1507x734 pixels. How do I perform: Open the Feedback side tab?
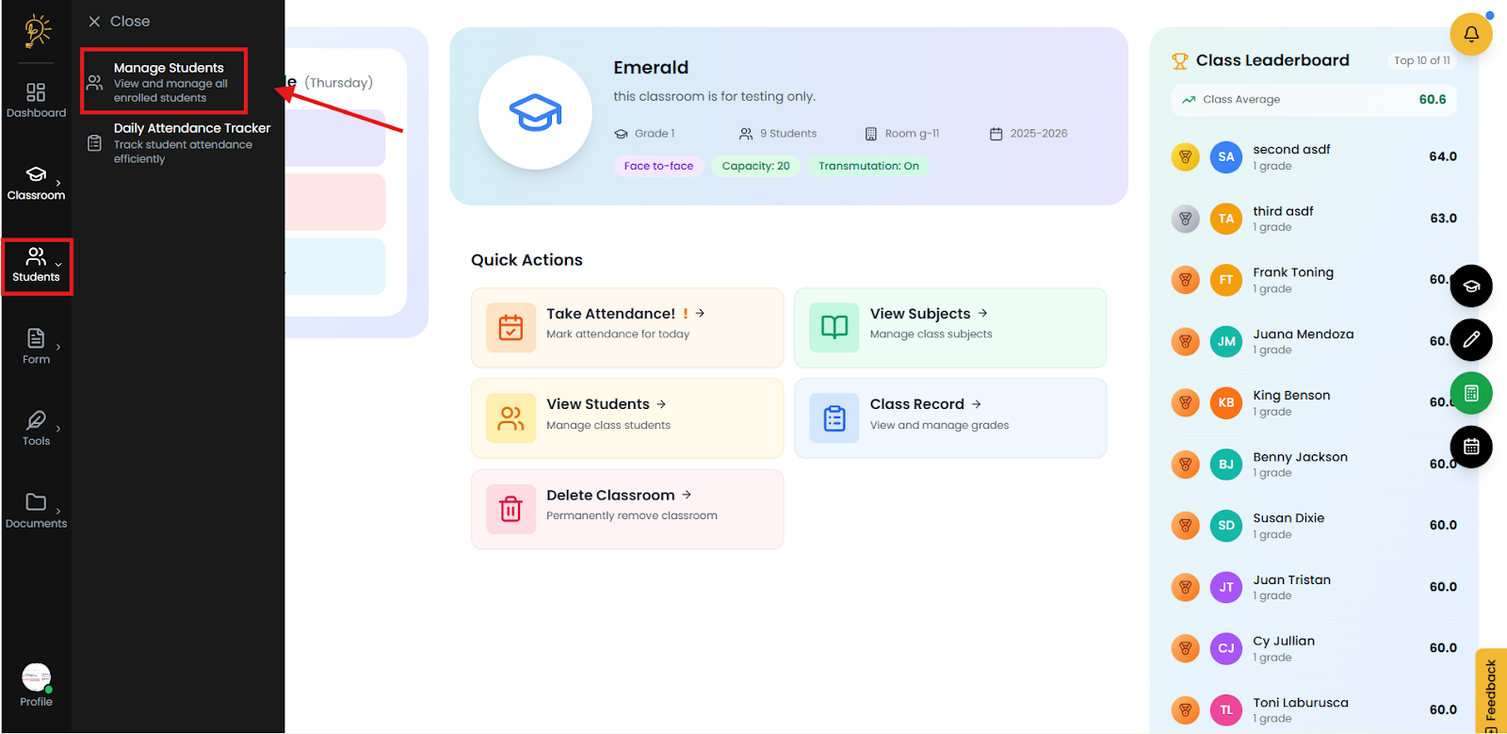1490,691
